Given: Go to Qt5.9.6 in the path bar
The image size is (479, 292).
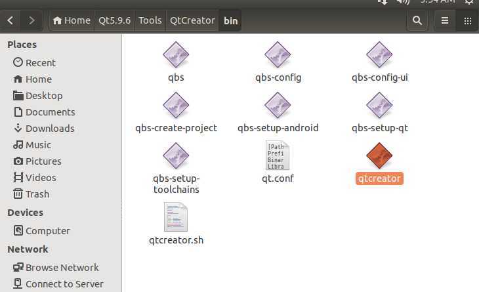Looking at the screenshot, I should point(115,20).
